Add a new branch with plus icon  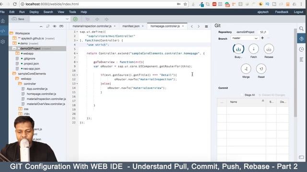point(262,38)
